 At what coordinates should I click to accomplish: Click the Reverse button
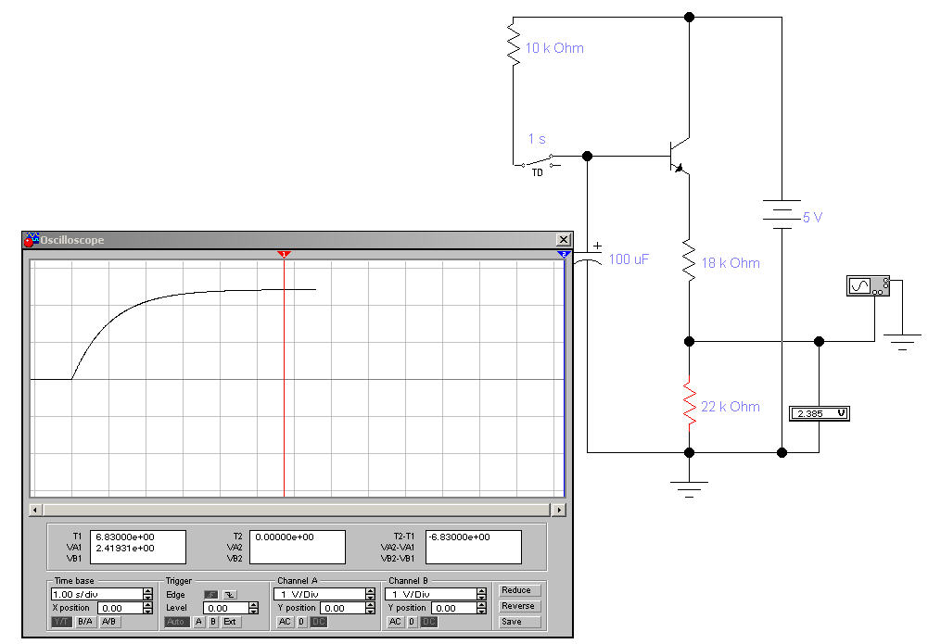point(518,606)
